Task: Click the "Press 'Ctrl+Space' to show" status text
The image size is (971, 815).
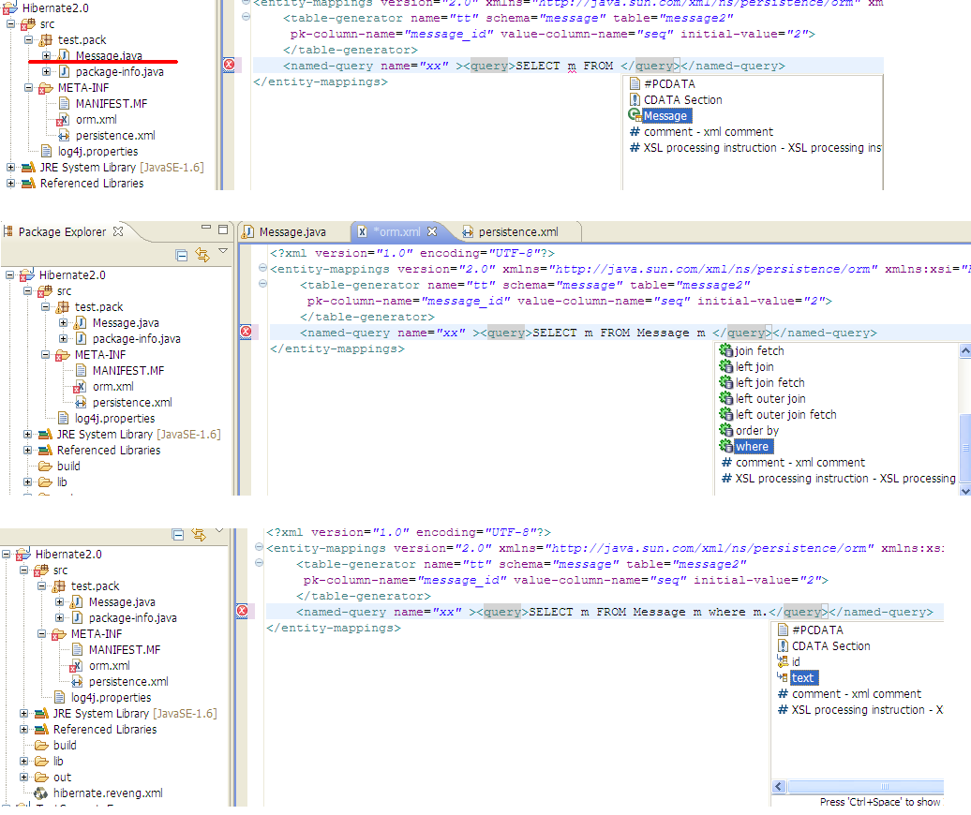Action: [880, 802]
